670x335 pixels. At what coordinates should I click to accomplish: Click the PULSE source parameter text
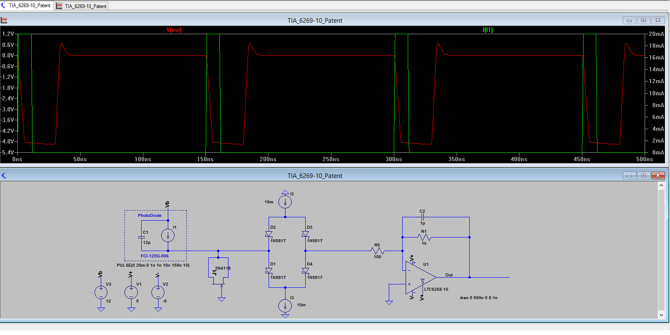tap(153, 265)
